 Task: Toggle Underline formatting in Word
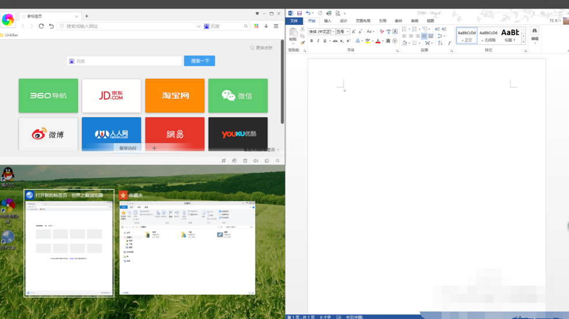(x=325, y=41)
